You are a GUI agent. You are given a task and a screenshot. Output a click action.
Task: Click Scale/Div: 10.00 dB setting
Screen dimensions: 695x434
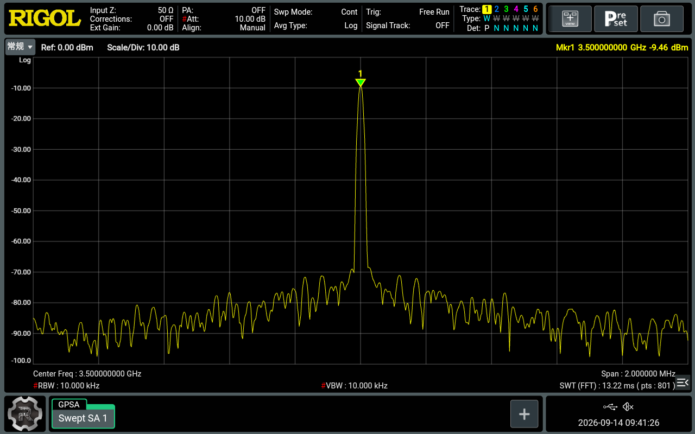(143, 48)
